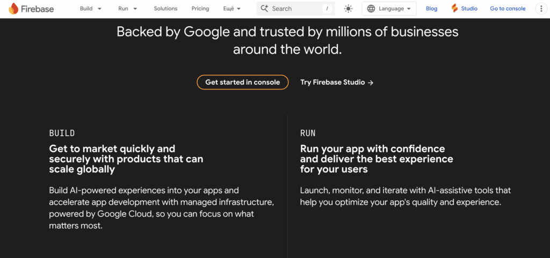Click the slash shortcut badge in search
This screenshot has height=258, width=550.
tap(327, 9)
